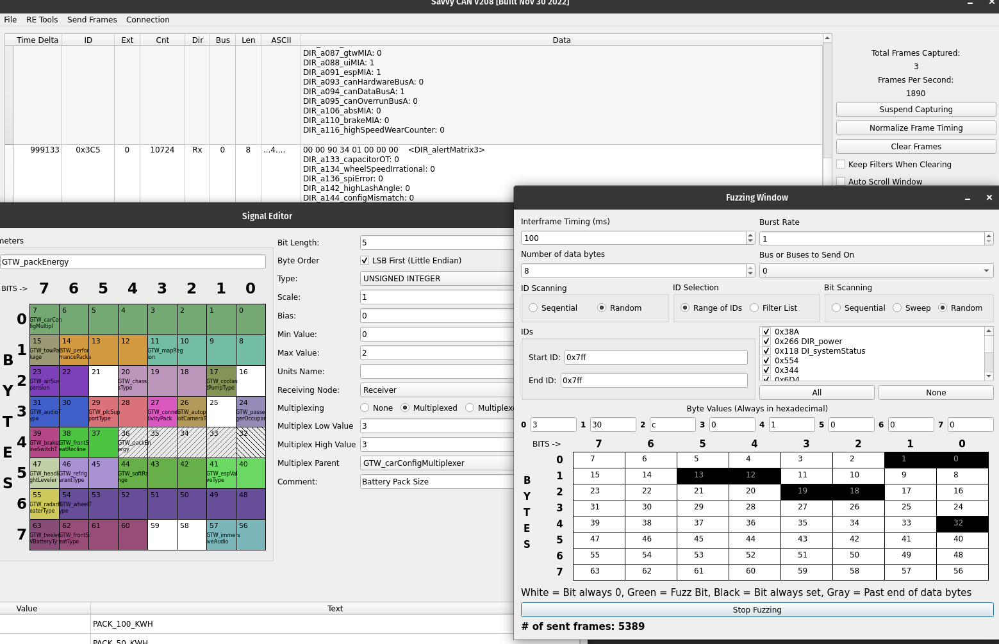This screenshot has width=999, height=644.
Task: Decrease Burst Rate with down arrow
Action: click(x=989, y=242)
